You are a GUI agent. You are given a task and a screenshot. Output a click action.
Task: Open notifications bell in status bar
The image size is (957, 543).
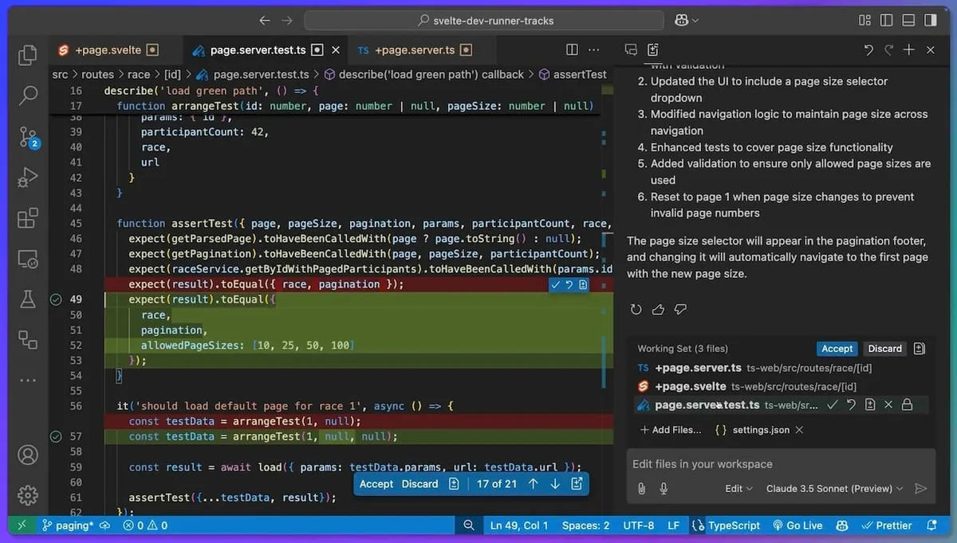click(x=931, y=525)
